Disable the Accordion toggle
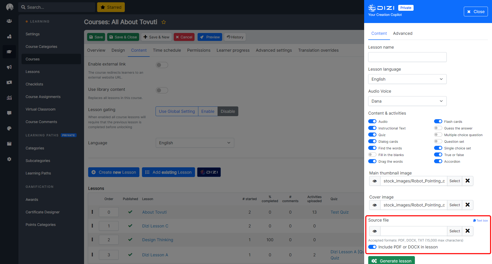This screenshot has height=264, width=492. coord(438,161)
